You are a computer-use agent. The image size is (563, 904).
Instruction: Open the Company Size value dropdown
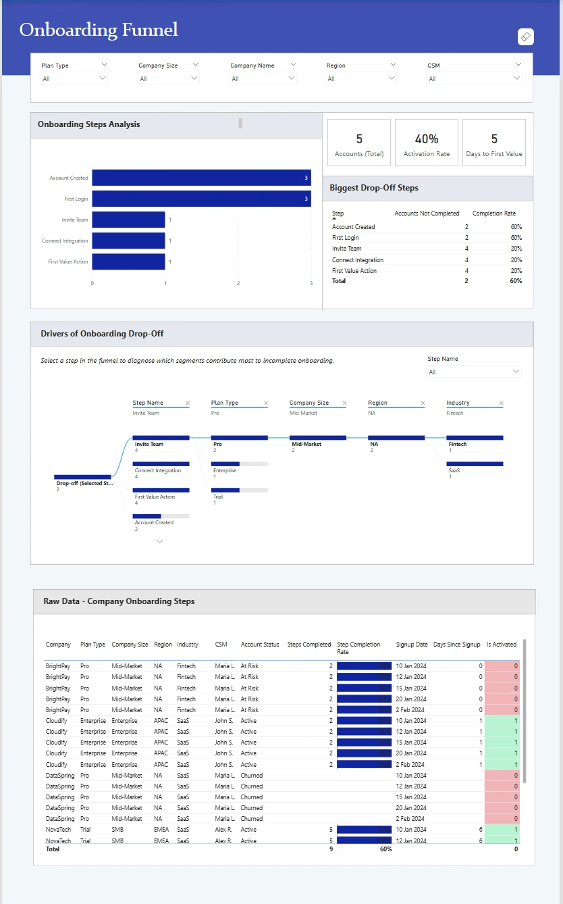[169, 78]
